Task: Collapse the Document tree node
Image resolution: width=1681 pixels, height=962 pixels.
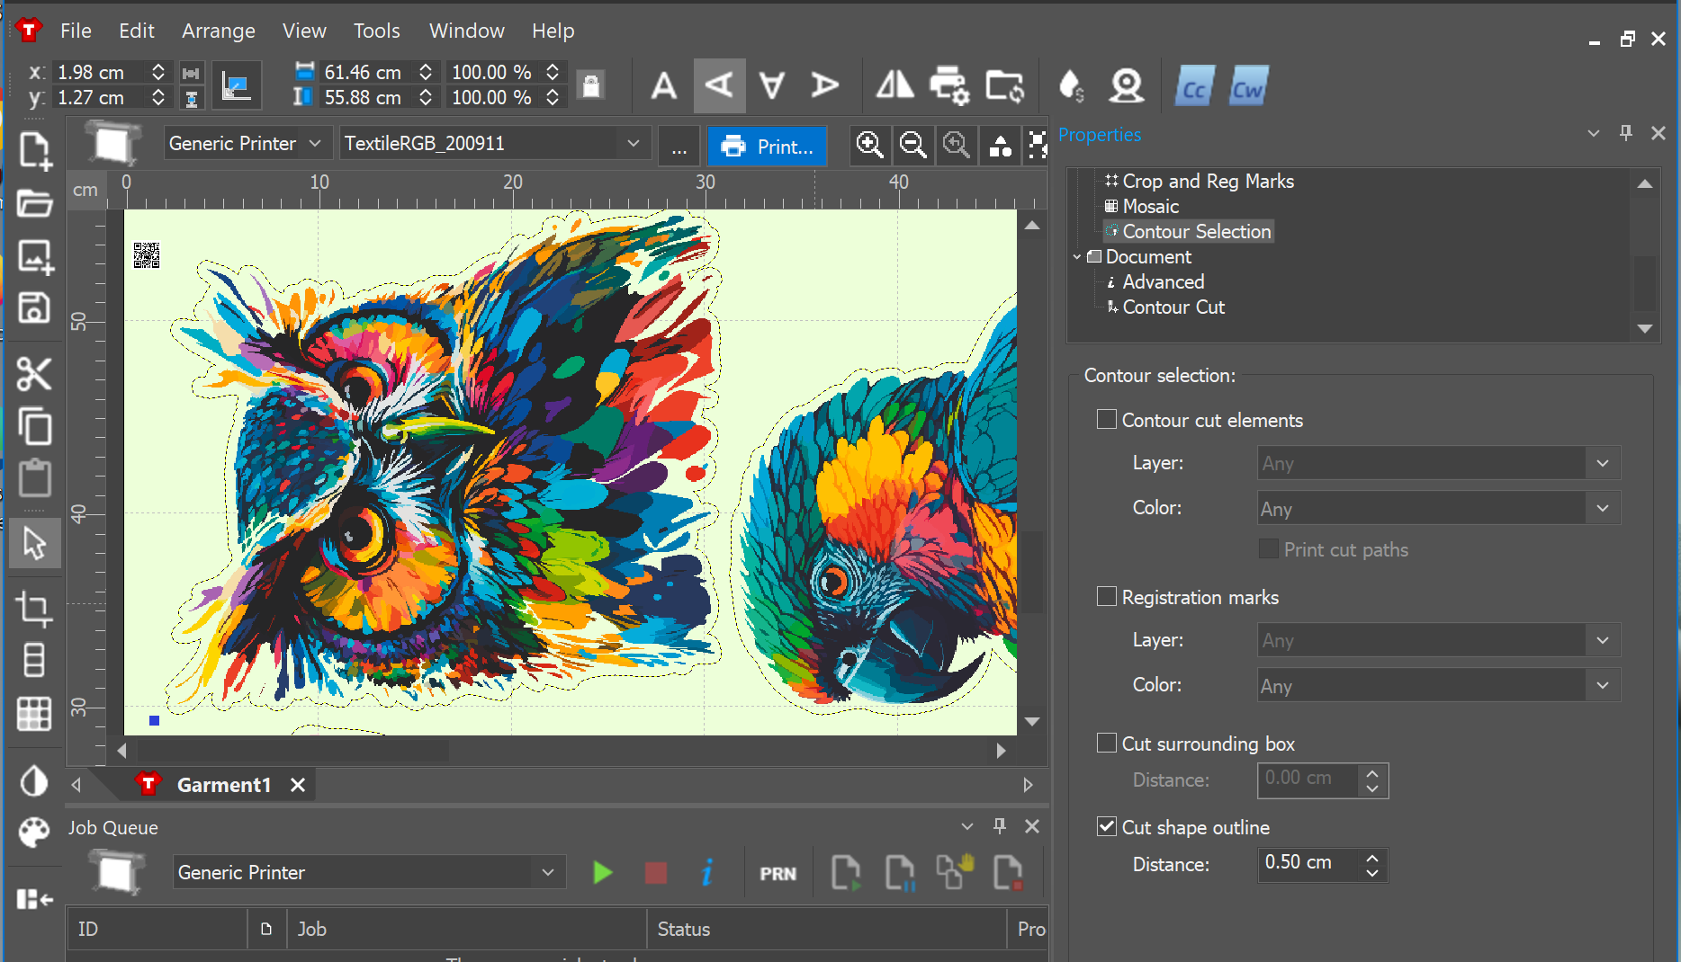Action: [1077, 257]
